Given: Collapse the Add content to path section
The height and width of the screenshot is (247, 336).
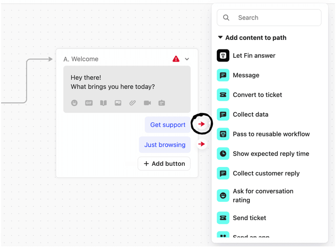Looking at the screenshot, I should (220, 37).
